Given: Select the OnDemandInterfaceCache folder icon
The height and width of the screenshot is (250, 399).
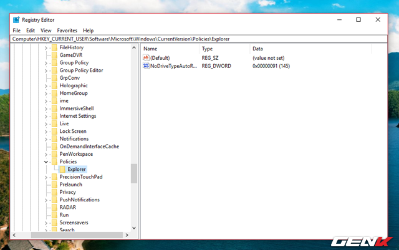Looking at the screenshot, I should coord(54,147).
